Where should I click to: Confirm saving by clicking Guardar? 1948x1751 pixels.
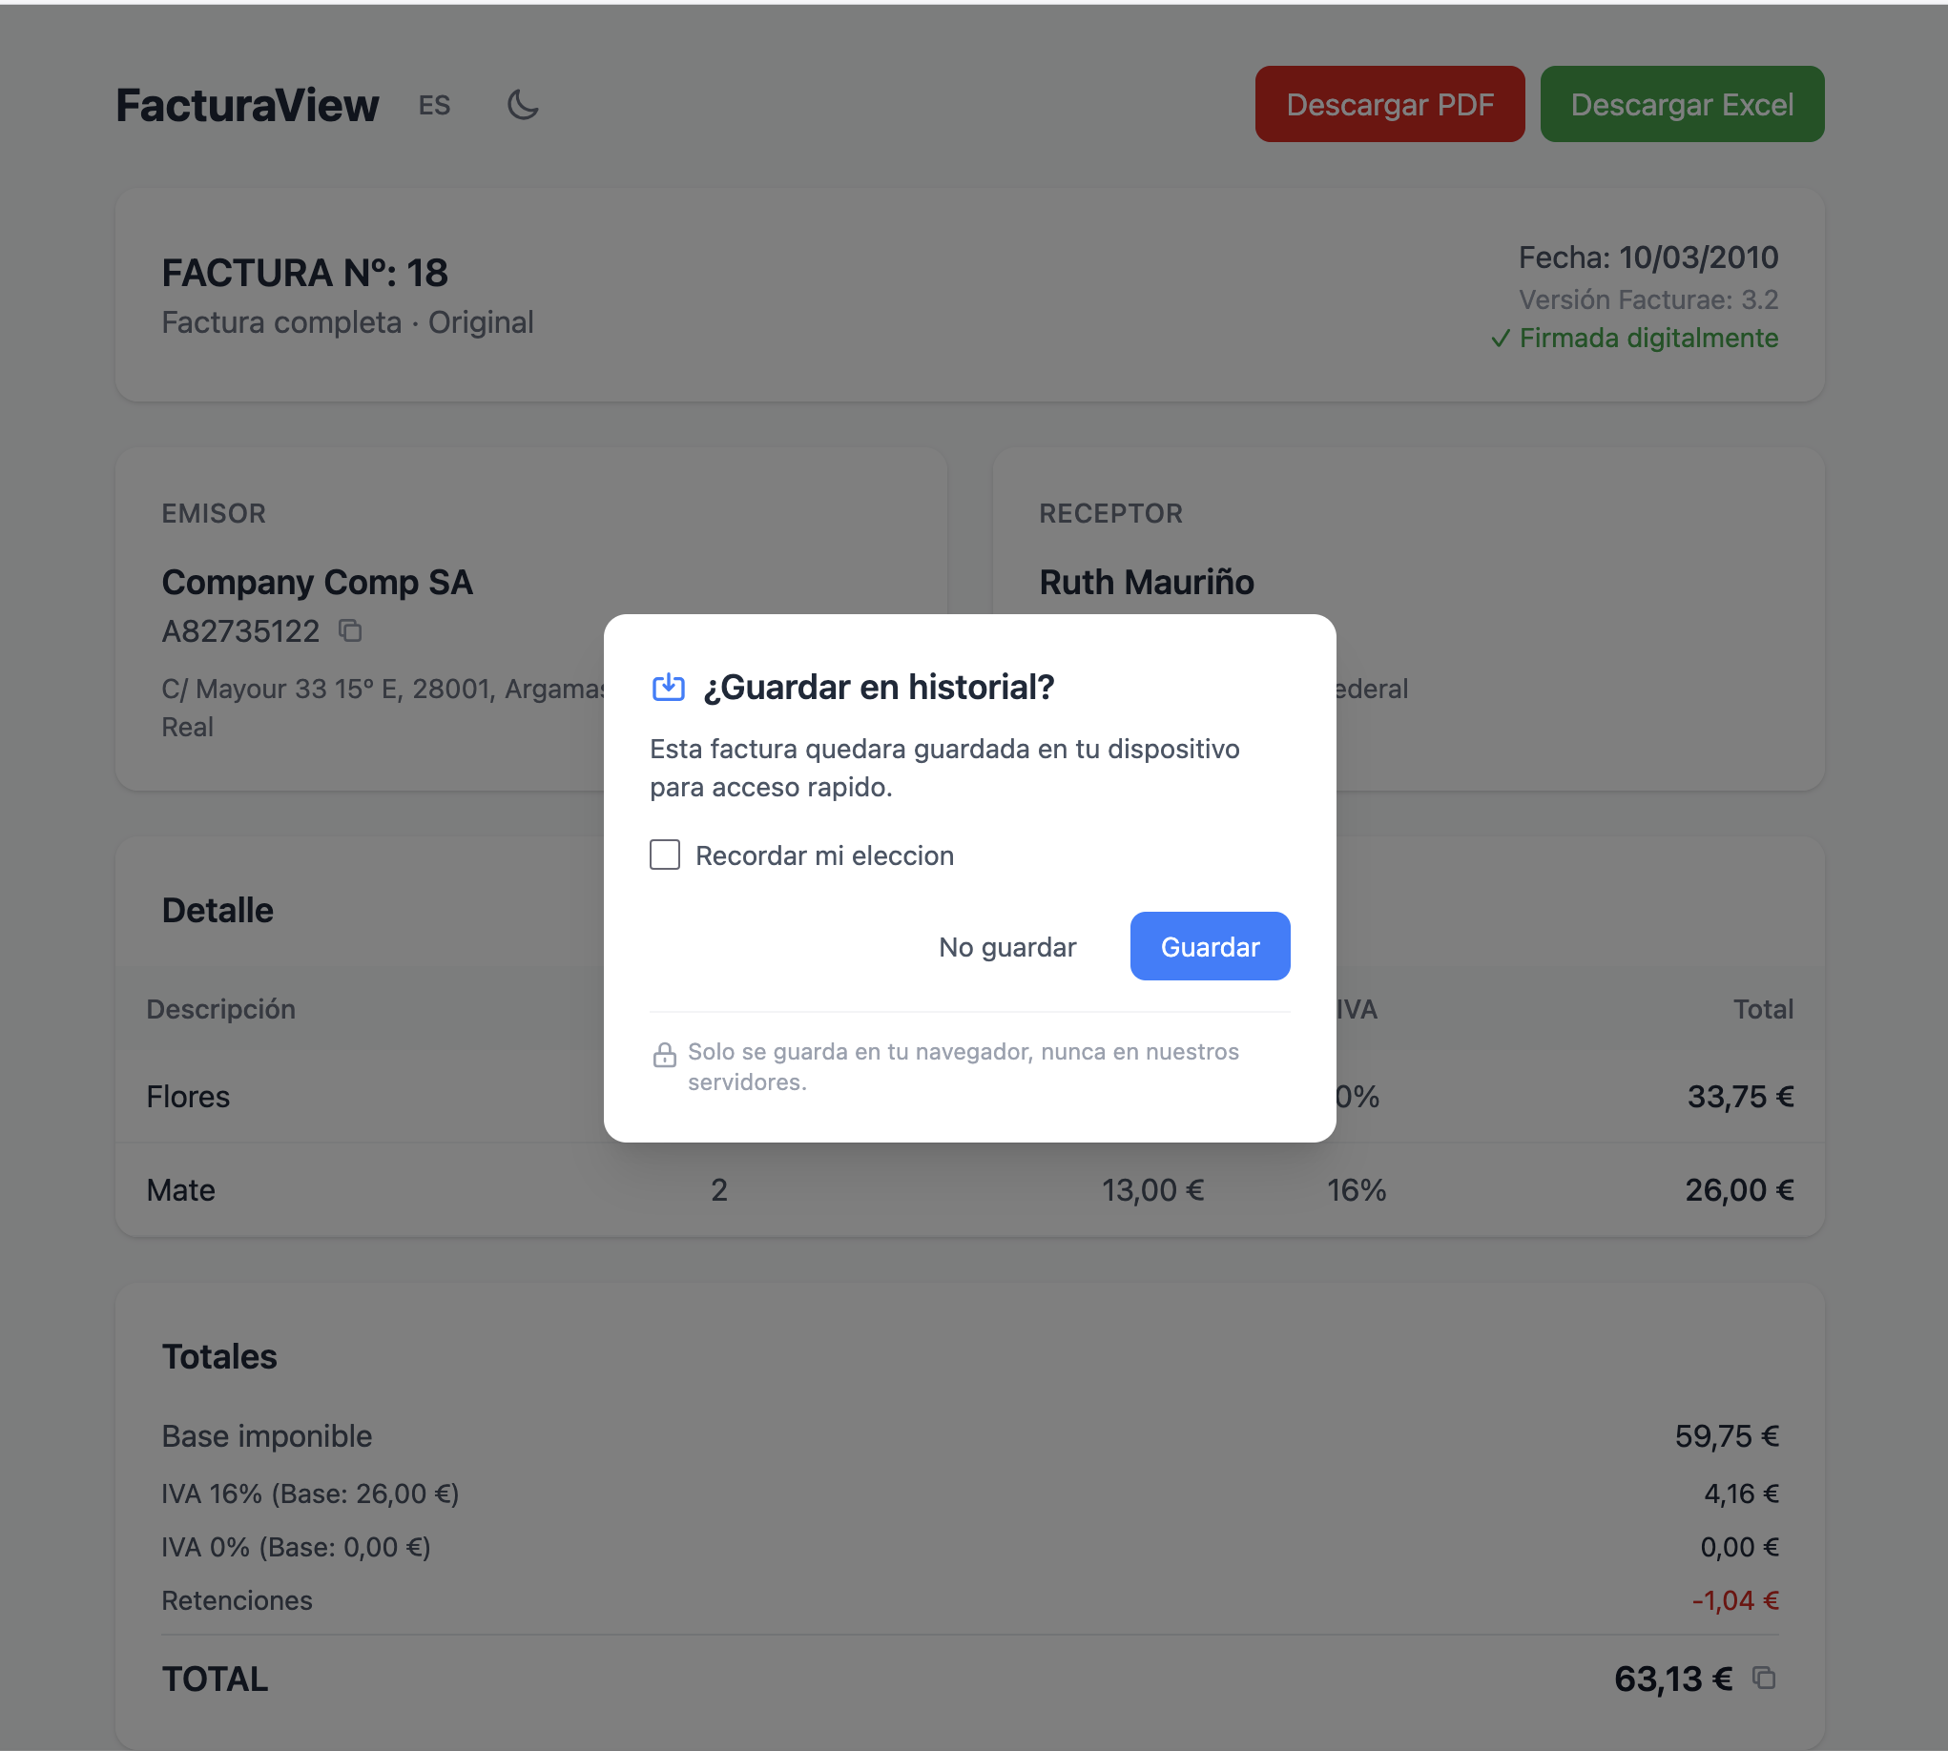click(x=1209, y=946)
